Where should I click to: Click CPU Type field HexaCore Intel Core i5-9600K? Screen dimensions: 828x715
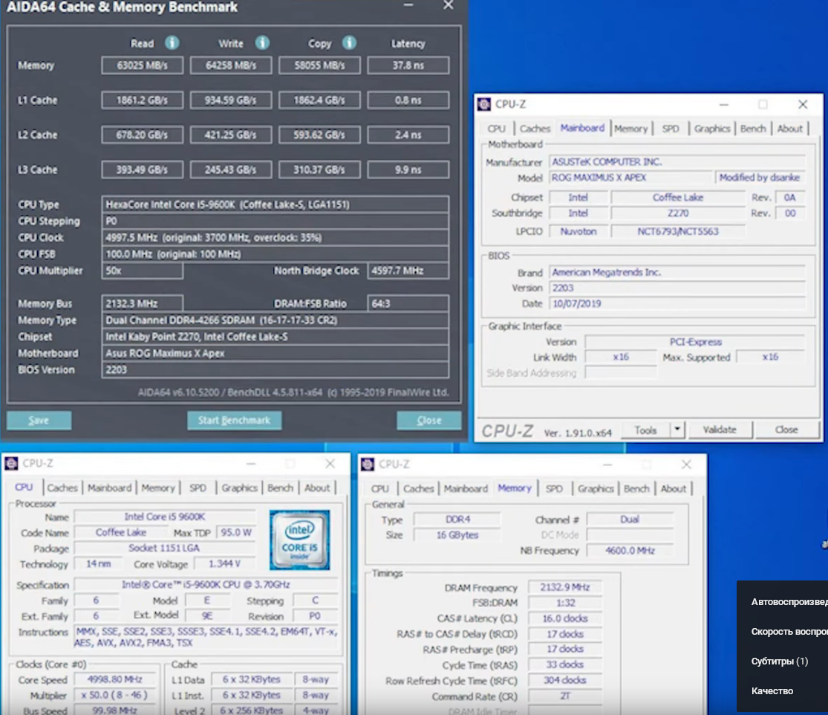click(x=275, y=204)
